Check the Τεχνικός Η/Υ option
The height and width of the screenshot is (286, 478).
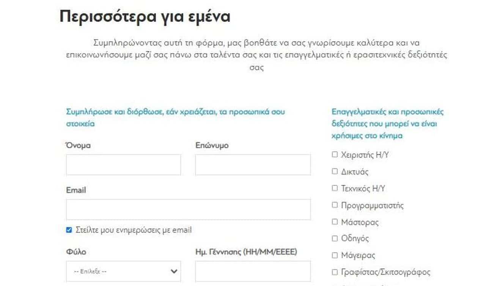(335, 188)
